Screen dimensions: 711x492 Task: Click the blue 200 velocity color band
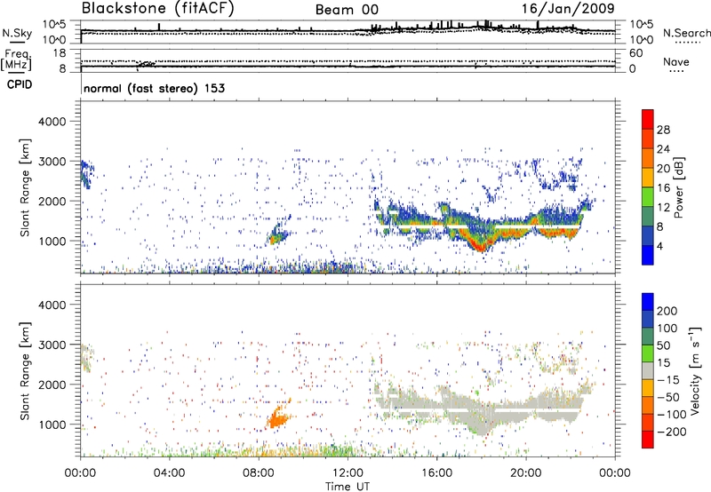point(648,302)
